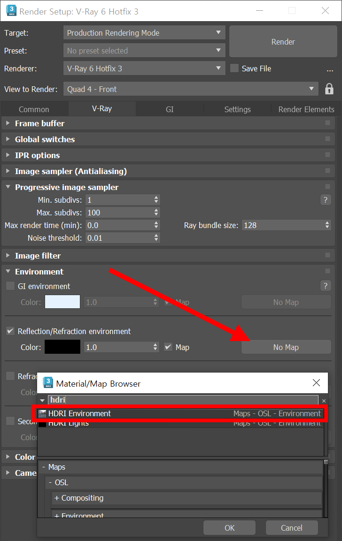The image size is (342, 541).
Task: Click the grip handle on the Environment rollout
Action: click(x=327, y=271)
